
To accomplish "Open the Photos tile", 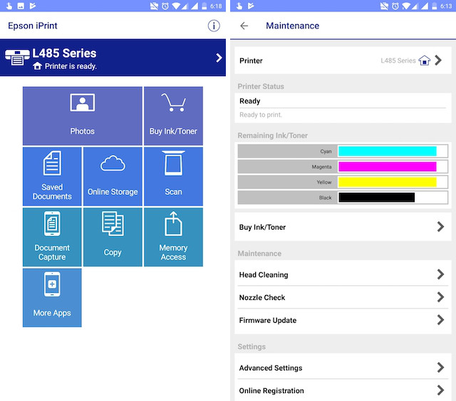I will click(x=83, y=116).
